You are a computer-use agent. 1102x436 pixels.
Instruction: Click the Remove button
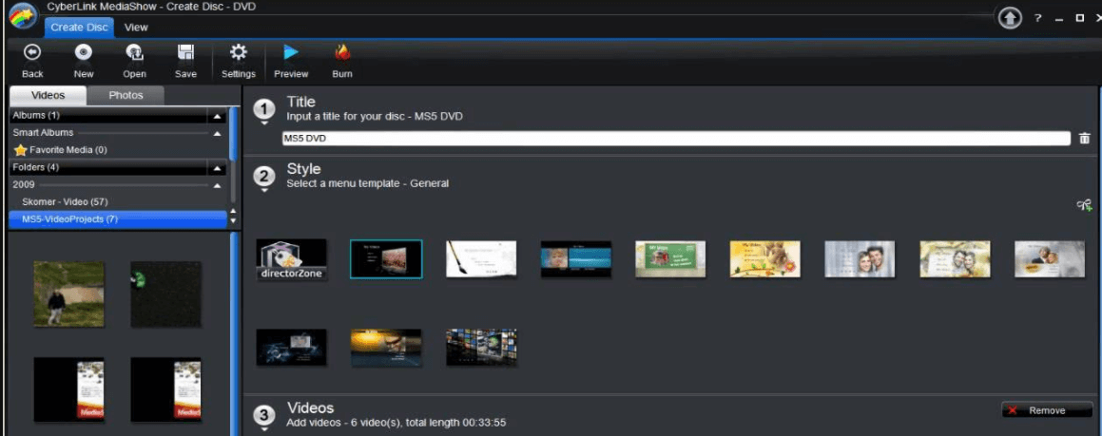tap(1047, 410)
